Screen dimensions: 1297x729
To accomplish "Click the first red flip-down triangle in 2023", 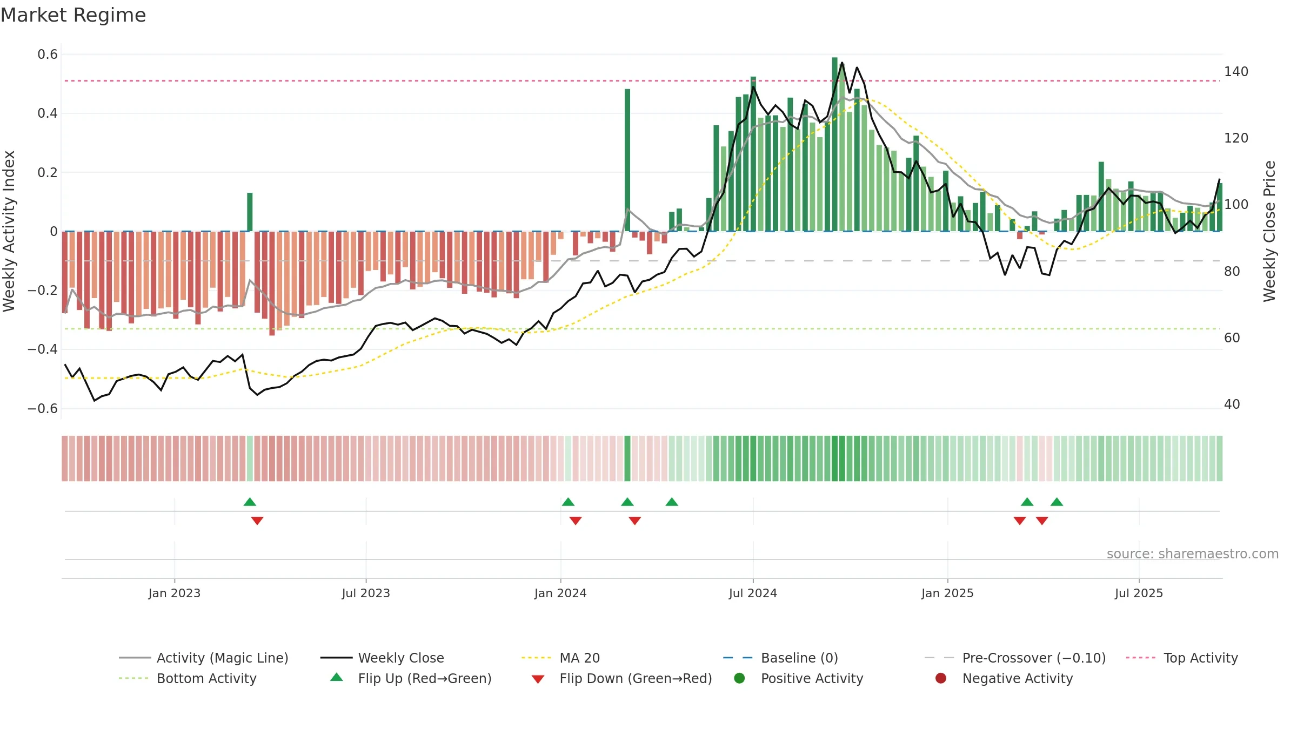I will click(257, 521).
